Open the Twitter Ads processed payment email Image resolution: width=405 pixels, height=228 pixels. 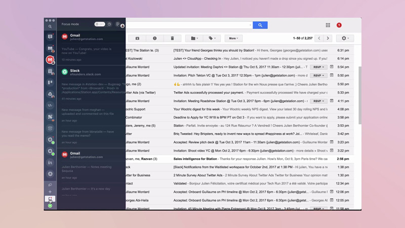tap(239, 92)
